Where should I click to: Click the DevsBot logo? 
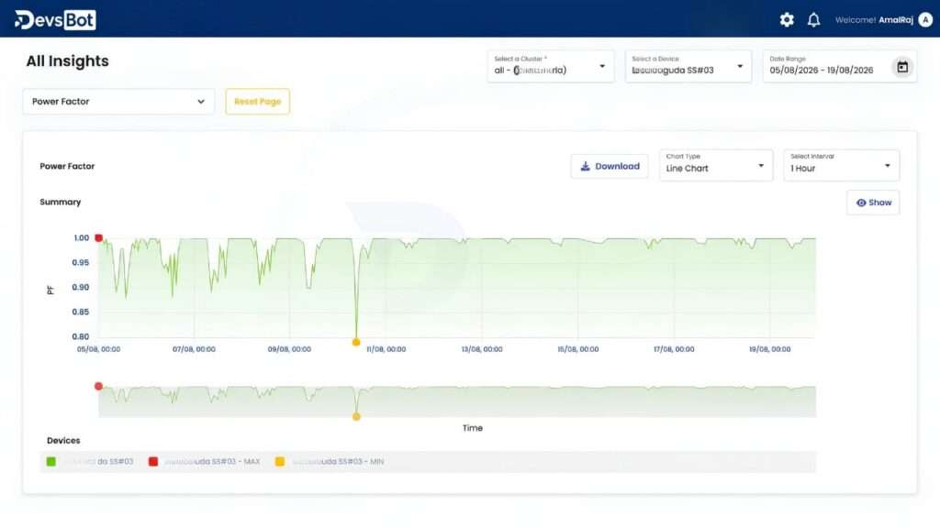pos(55,20)
